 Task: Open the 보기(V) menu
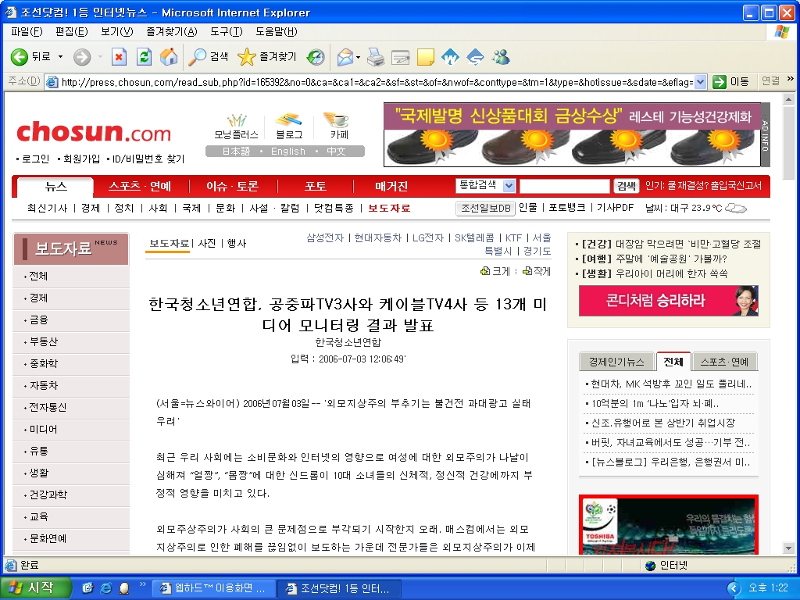point(117,31)
